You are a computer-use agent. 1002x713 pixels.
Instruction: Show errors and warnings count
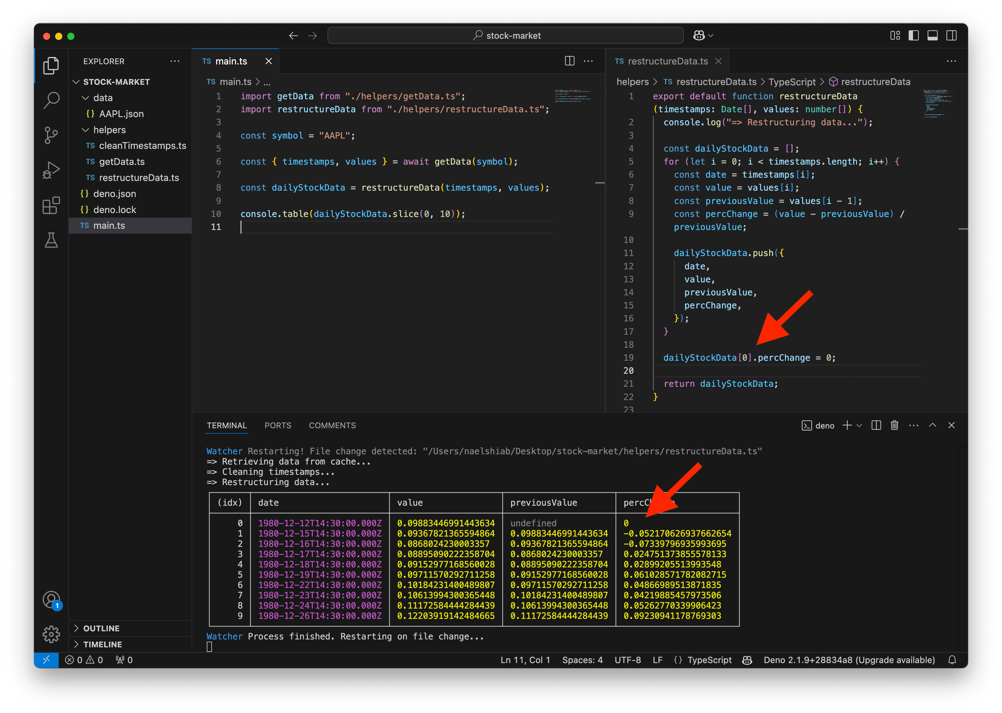click(84, 660)
